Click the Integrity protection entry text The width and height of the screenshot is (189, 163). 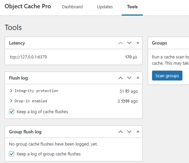(36, 91)
